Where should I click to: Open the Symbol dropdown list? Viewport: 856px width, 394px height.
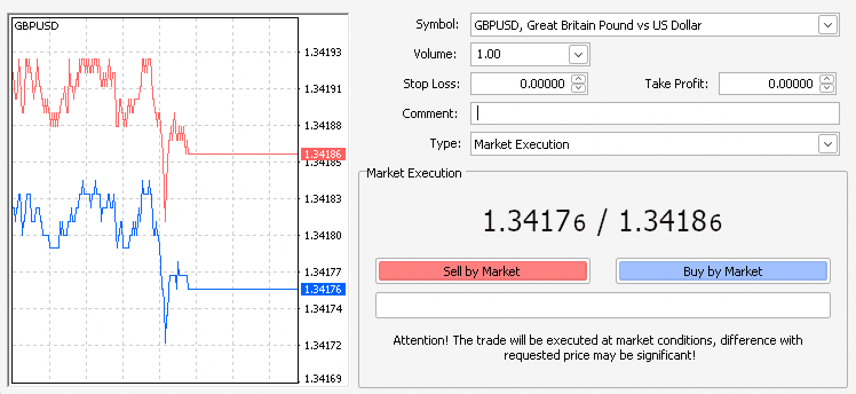coord(826,25)
